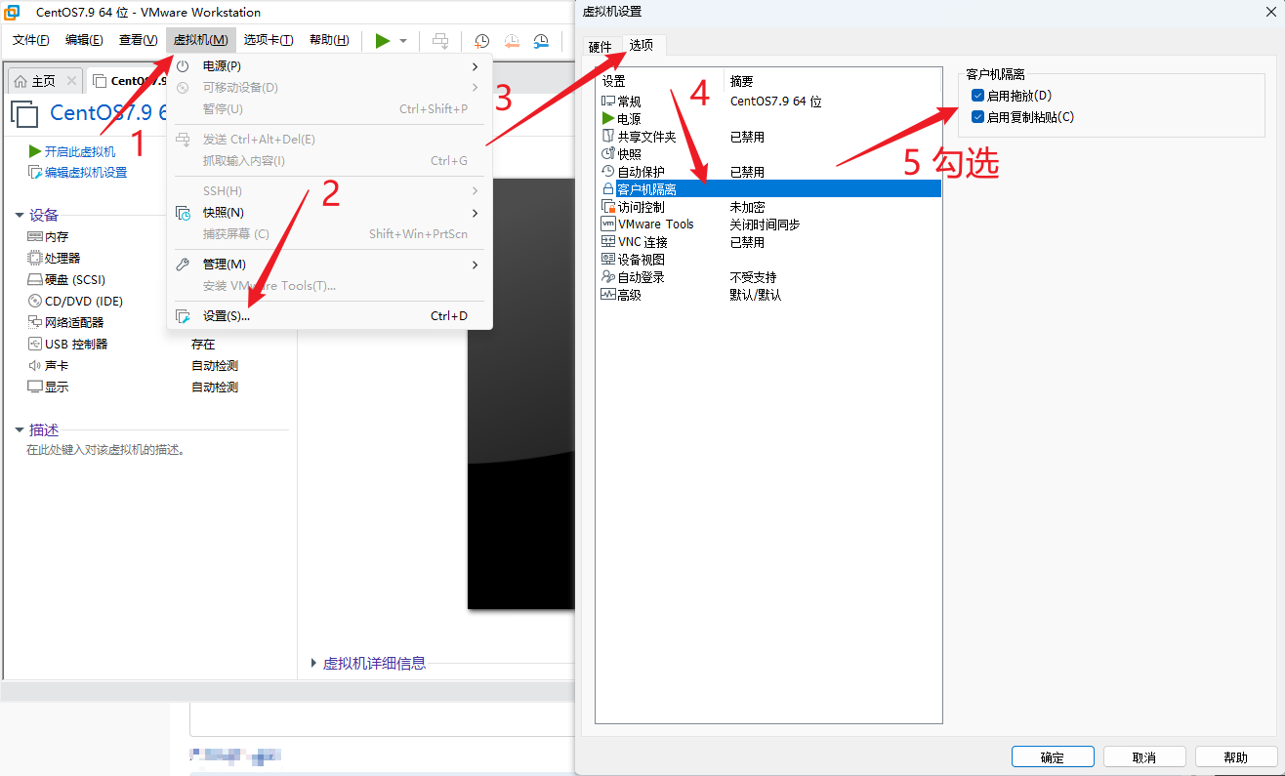
Task: Click the green power-on play toolbar icon
Action: (383, 40)
